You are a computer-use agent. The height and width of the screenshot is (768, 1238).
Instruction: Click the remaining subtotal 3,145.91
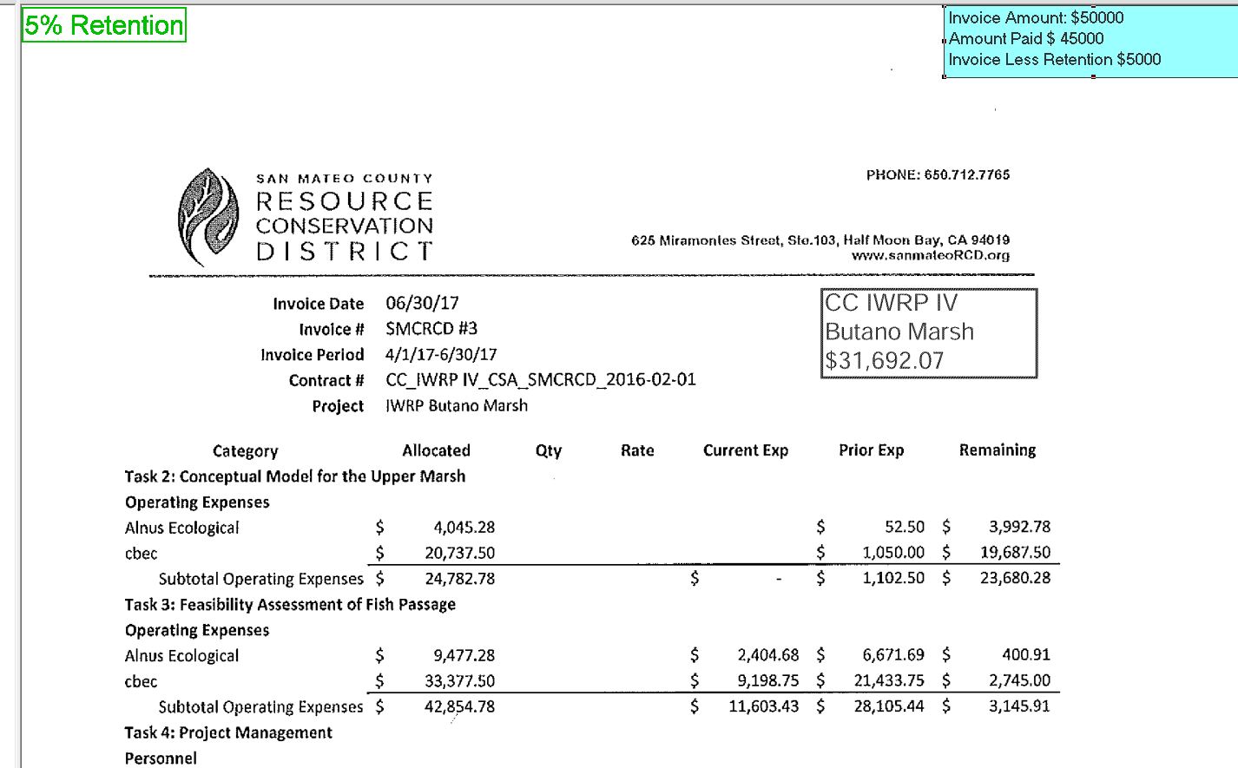1019,706
